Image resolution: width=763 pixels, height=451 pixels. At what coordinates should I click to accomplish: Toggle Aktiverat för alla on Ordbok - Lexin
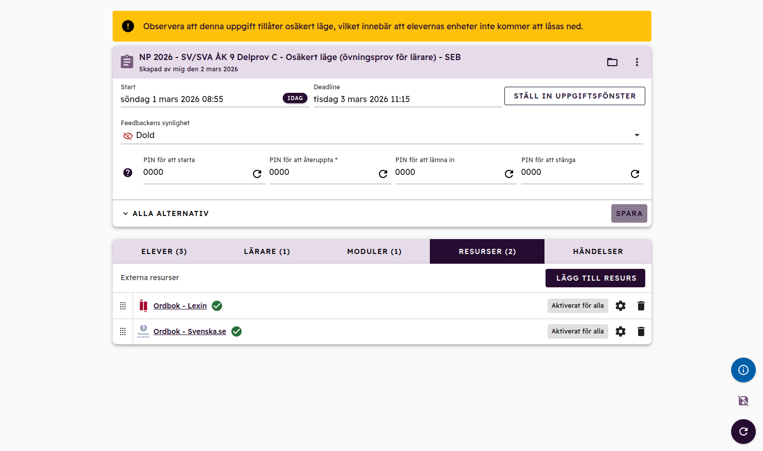(x=577, y=306)
